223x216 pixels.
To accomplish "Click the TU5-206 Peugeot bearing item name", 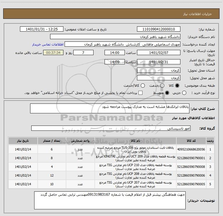I will pos(136,150).
